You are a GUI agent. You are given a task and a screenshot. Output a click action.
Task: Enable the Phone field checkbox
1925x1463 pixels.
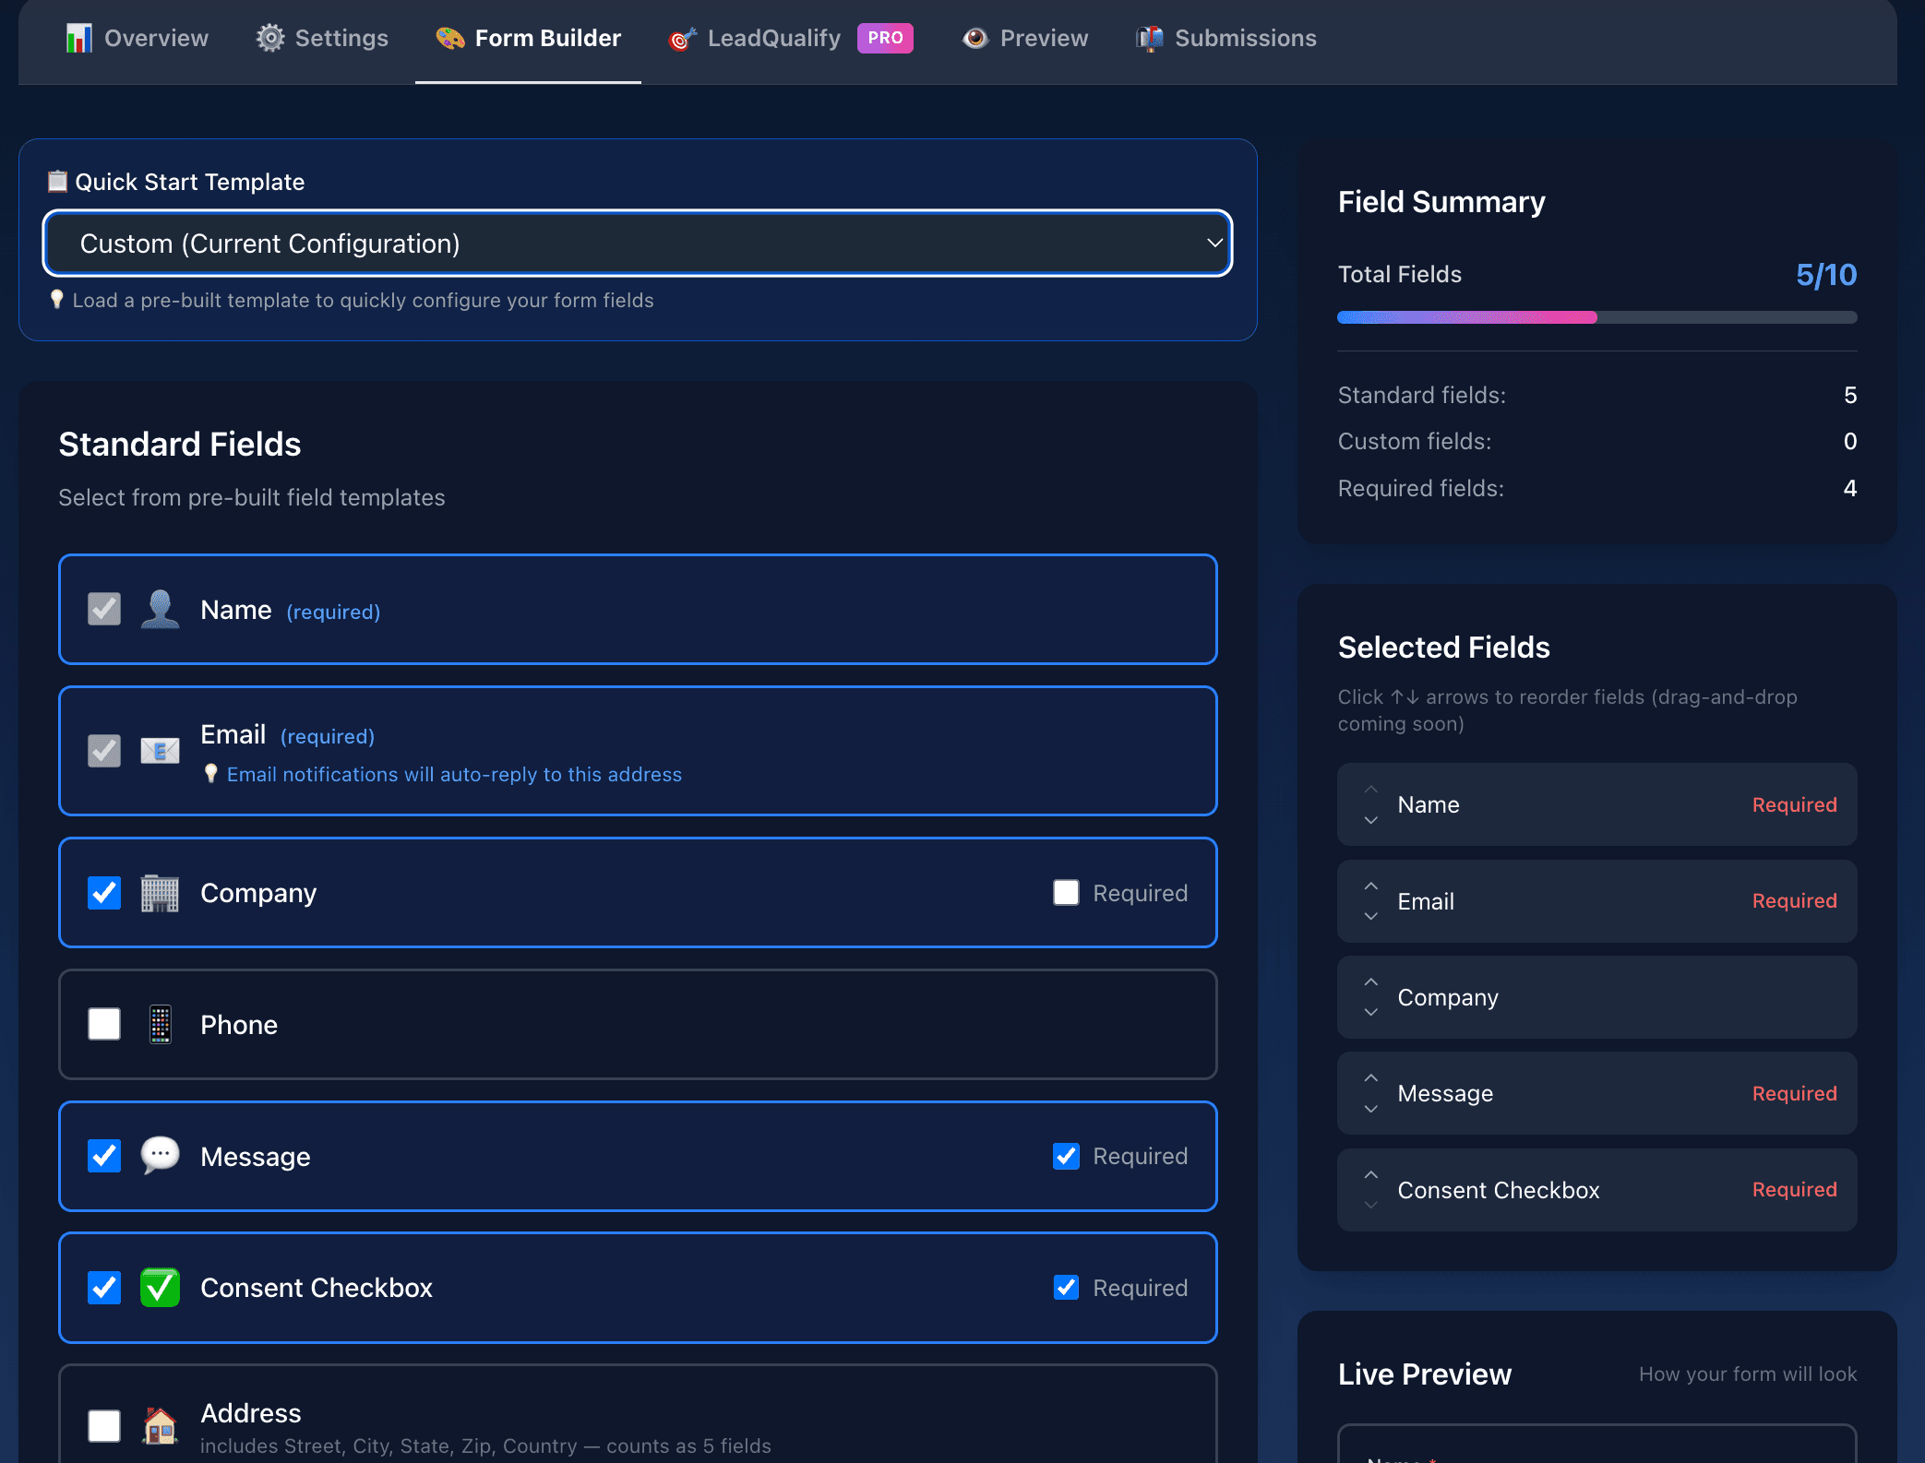click(x=103, y=1024)
